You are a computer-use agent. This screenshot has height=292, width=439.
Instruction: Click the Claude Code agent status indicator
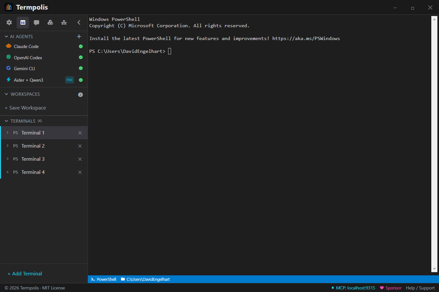[x=81, y=46]
